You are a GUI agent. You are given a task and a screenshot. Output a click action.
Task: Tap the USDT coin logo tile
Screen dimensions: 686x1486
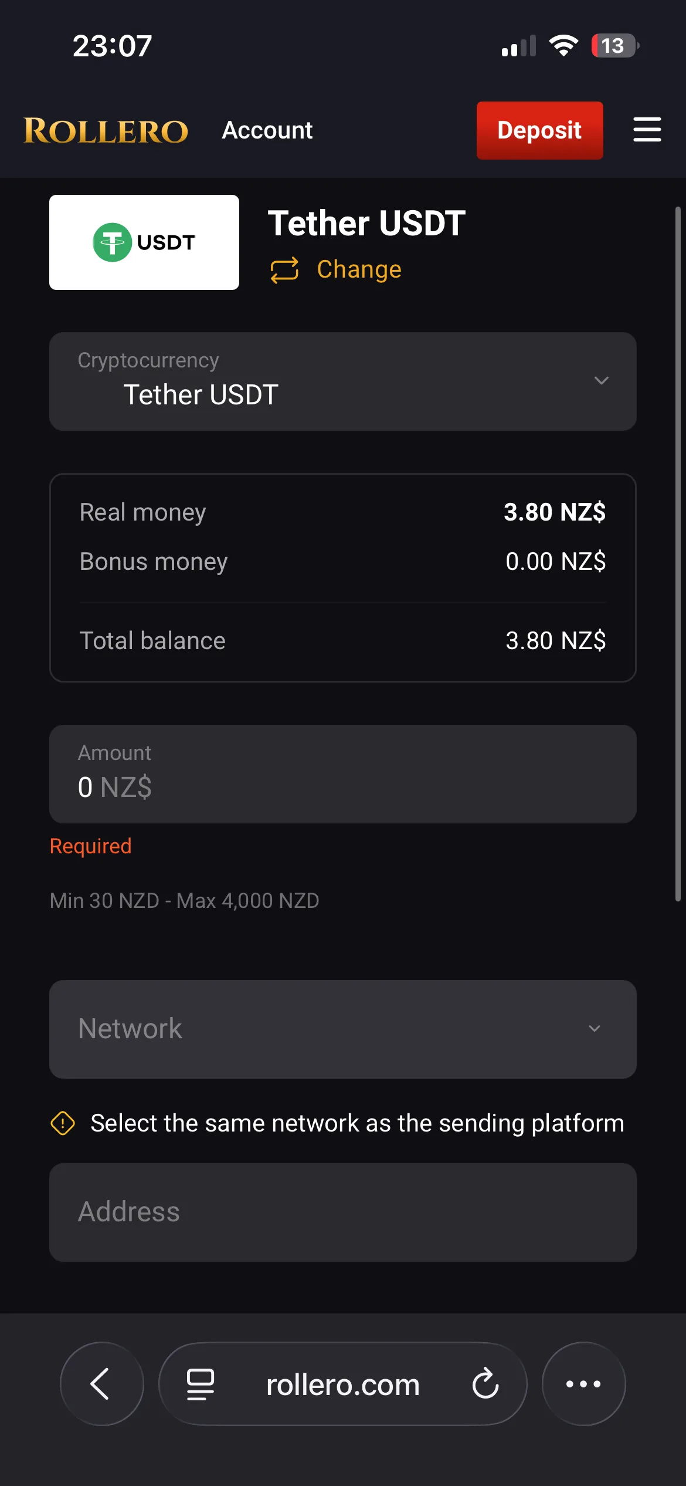[144, 242]
